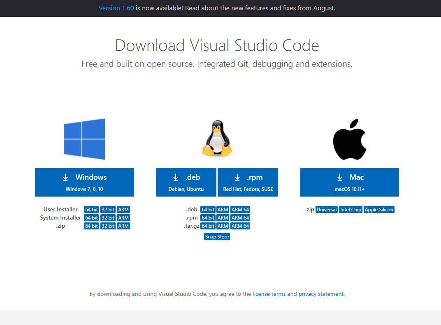Click the Linux Tux penguin icon
The image size is (441, 325).
(217, 138)
